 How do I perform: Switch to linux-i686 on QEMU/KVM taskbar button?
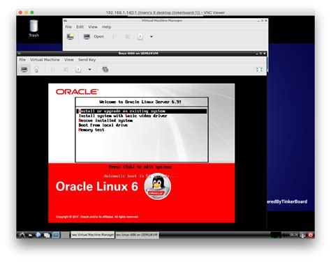(x=137, y=235)
